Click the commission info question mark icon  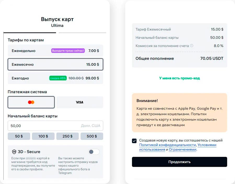(x=192, y=46)
